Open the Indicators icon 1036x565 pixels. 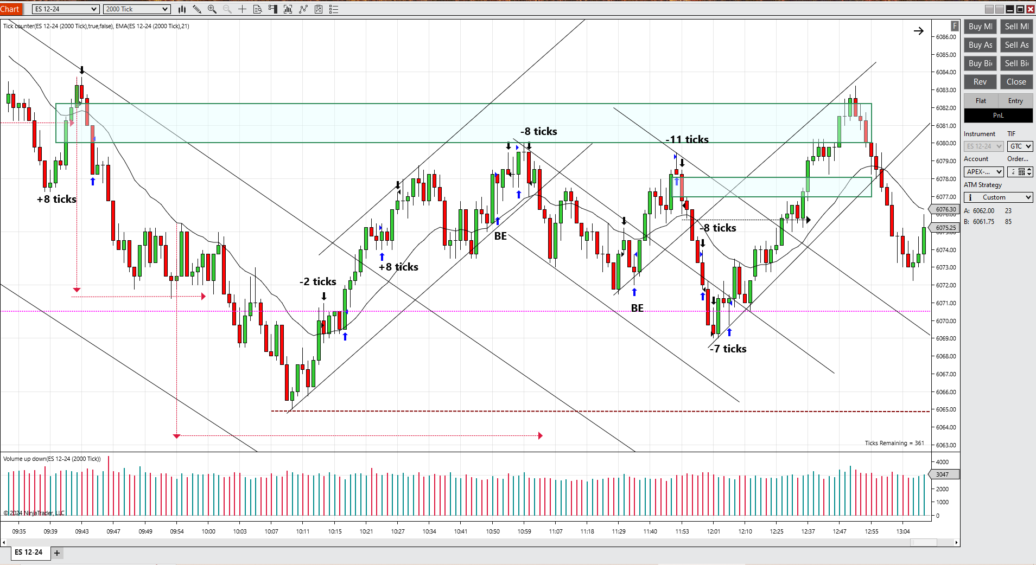(x=303, y=9)
